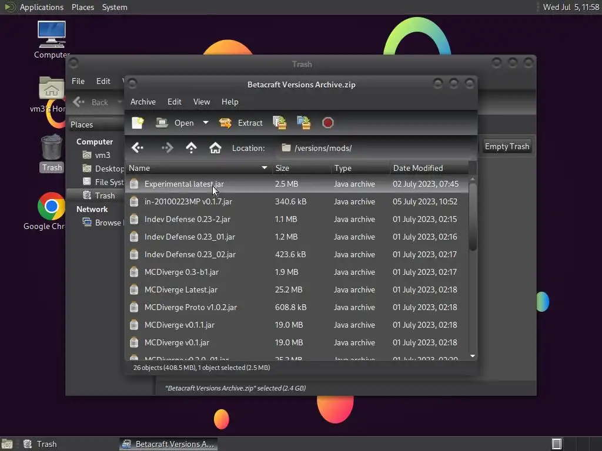Open the File menu in Trash window
The image size is (602, 451).
[x=78, y=81]
